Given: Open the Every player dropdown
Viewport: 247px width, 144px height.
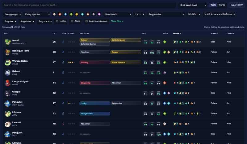Looking at the screenshot, I should (x=13, y=14).
